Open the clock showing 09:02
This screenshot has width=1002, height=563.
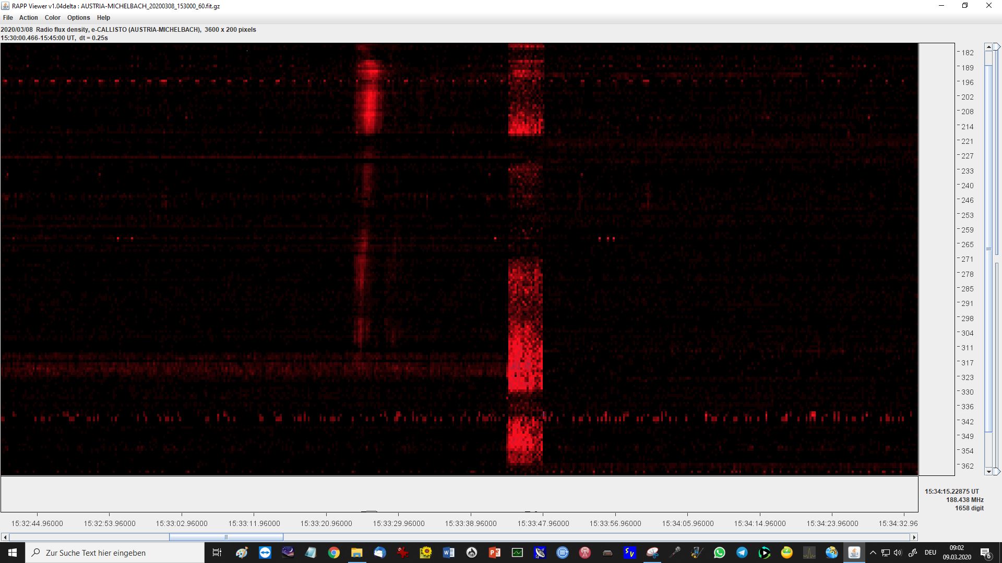(957, 553)
